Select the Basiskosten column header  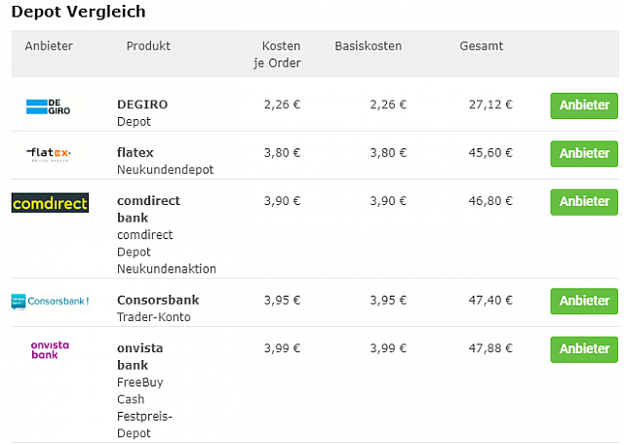[368, 46]
